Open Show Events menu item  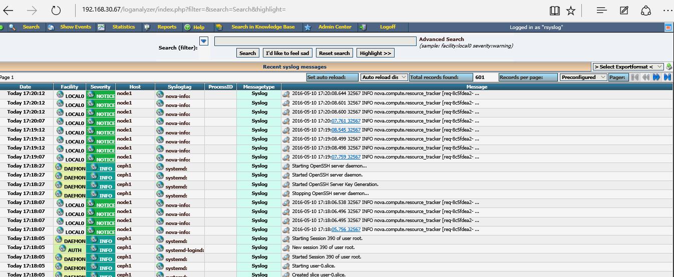pos(76,27)
